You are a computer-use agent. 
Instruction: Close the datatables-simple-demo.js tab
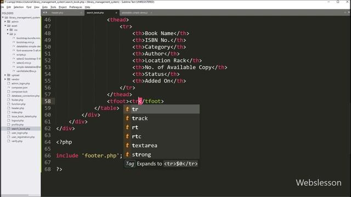click(x=151, y=13)
